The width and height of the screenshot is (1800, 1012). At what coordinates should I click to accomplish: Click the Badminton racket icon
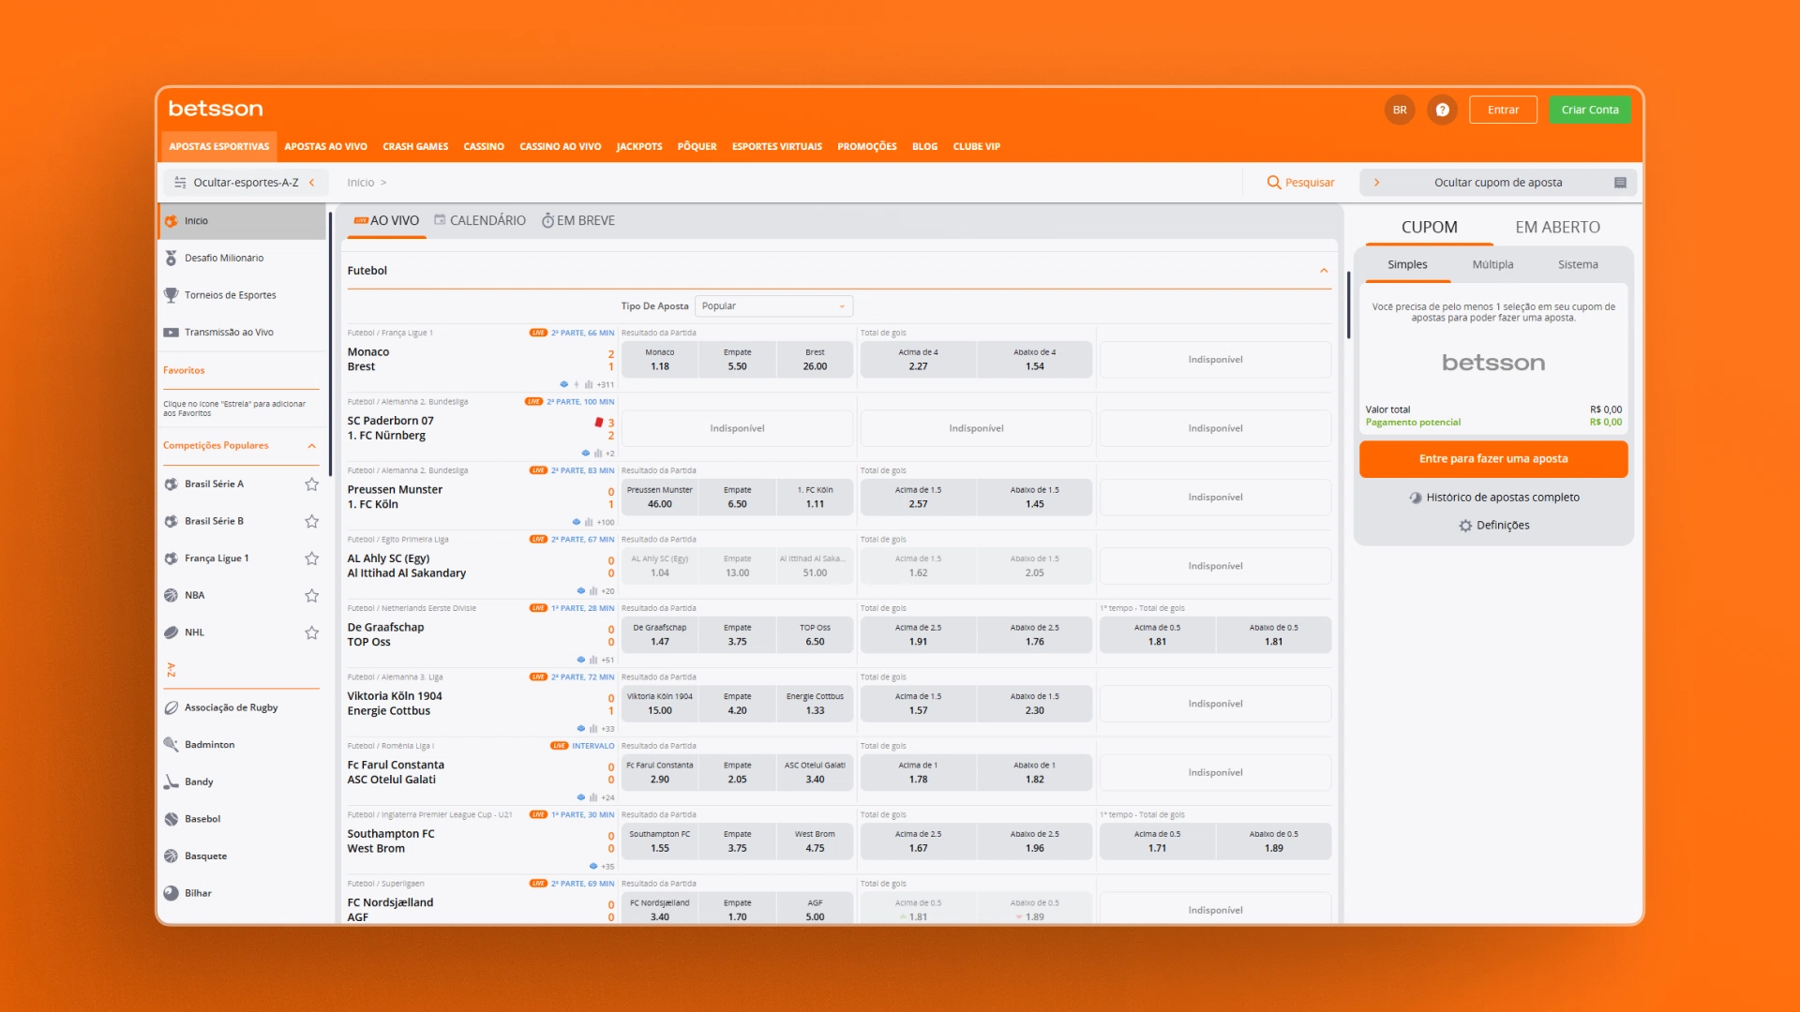tap(171, 745)
